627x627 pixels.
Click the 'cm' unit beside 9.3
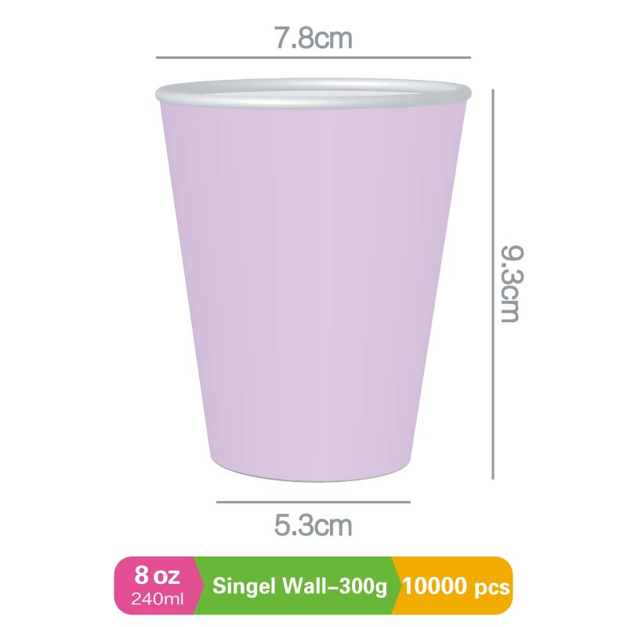[x=510, y=304]
